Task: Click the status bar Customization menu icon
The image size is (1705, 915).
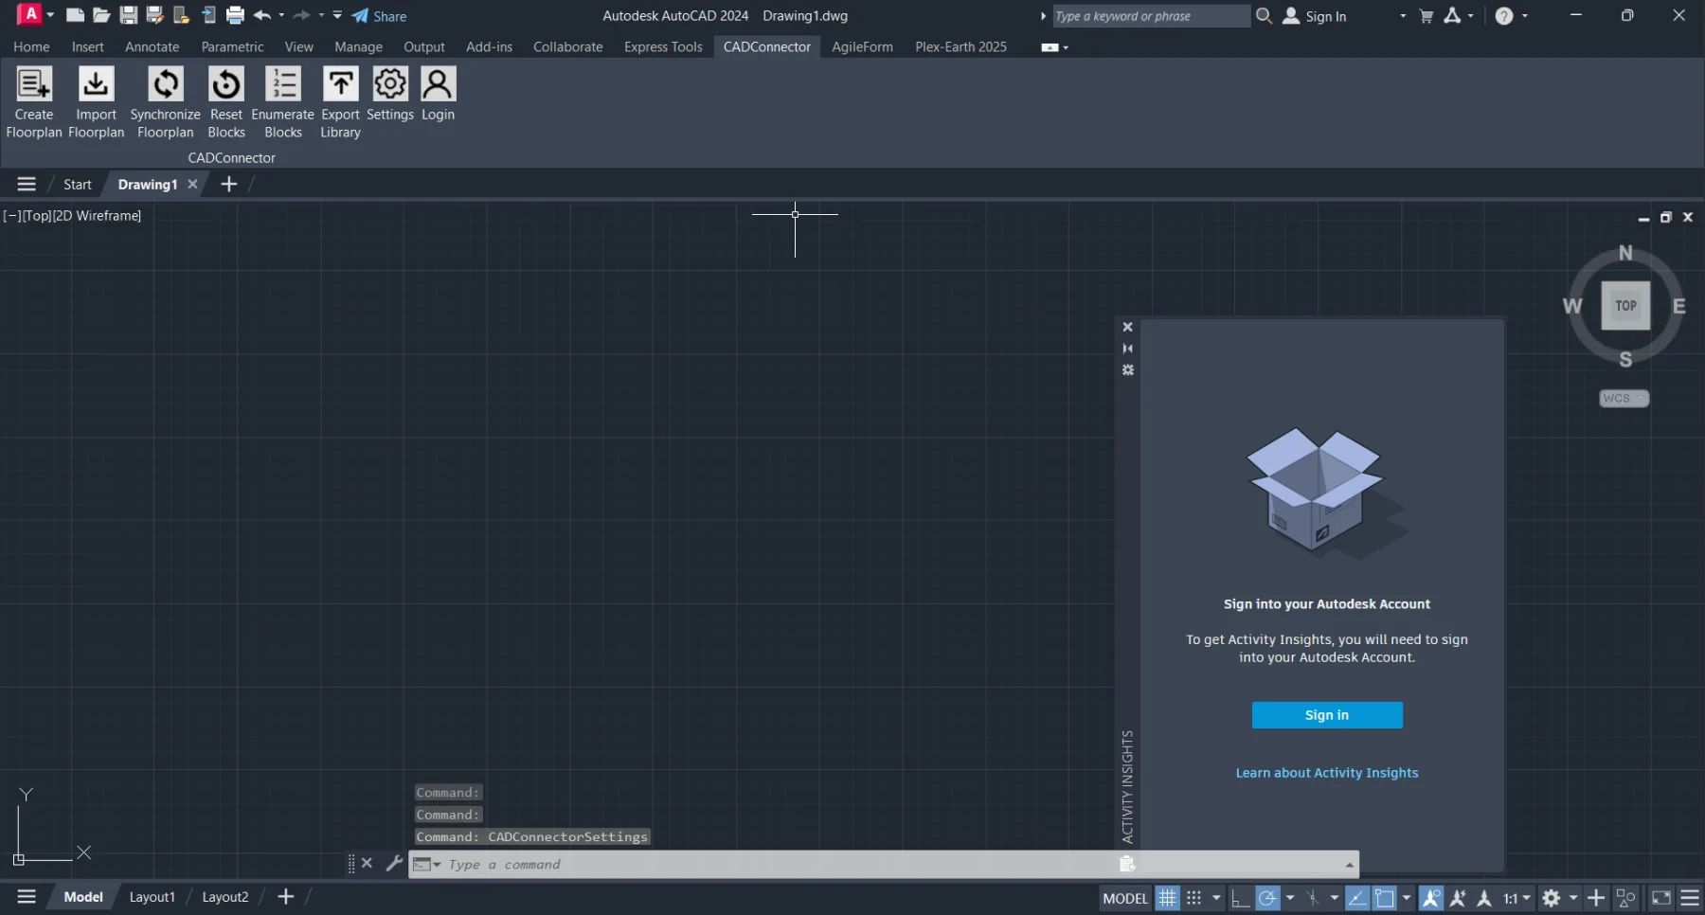Action: [x=1690, y=898]
